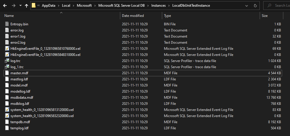The width and height of the screenshot is (290, 136).
Task: Click the file name Entropy.bin
Action: 19,24
